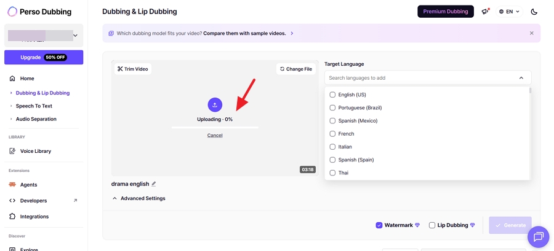Open Audio Separation page
This screenshot has height=251, width=554.
(36, 119)
